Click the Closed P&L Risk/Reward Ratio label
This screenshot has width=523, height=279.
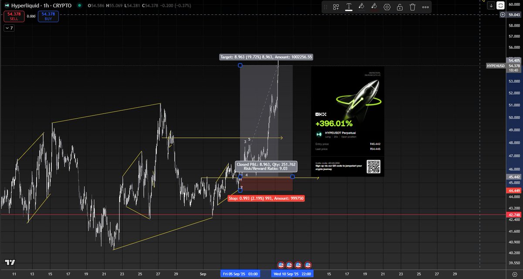pyautogui.click(x=266, y=167)
